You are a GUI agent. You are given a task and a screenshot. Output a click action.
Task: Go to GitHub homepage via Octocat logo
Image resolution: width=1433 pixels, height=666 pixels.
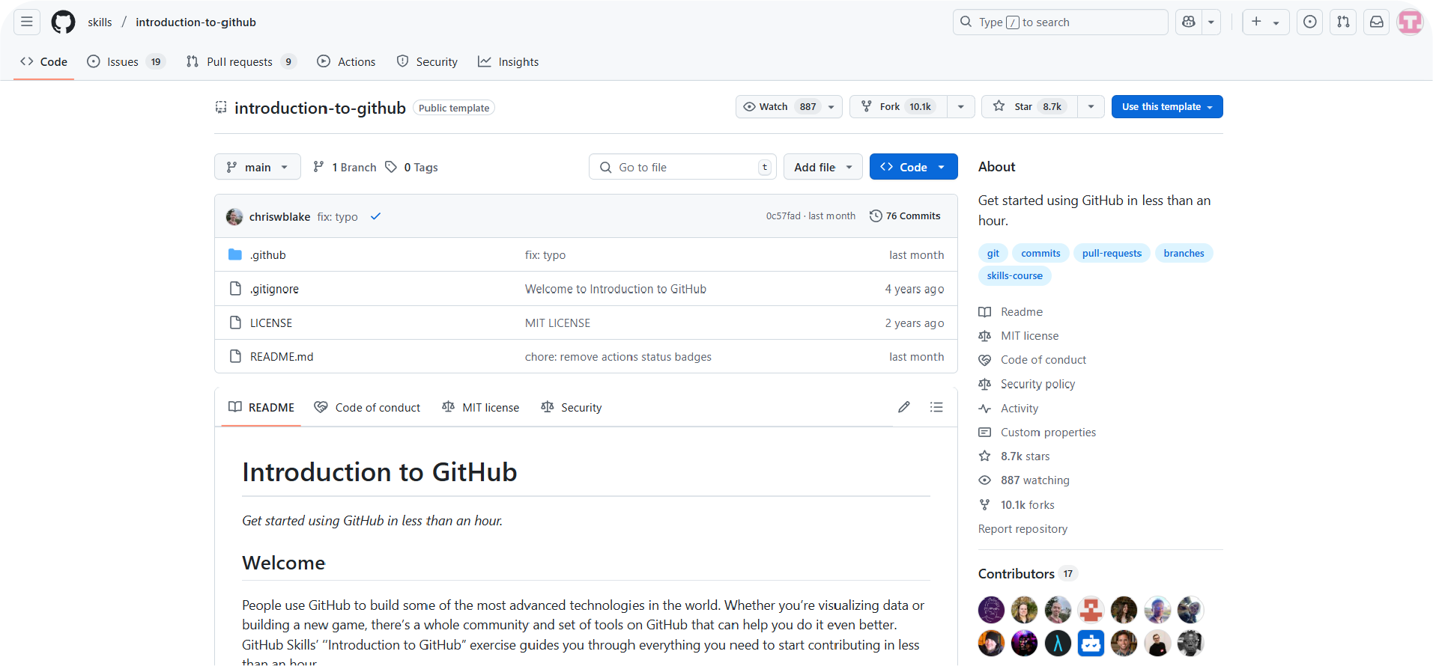(63, 22)
